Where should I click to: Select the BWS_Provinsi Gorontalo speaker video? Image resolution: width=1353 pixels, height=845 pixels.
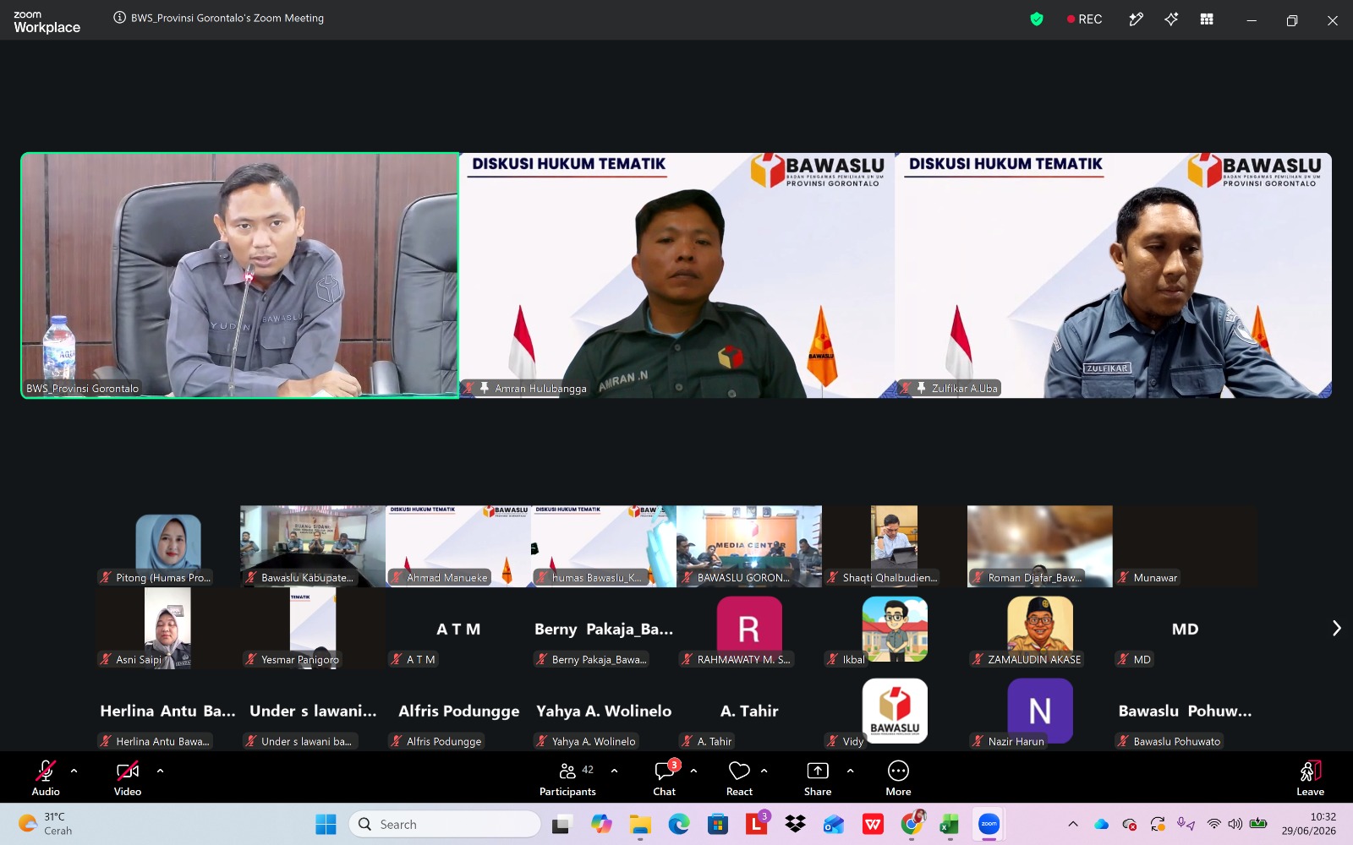point(240,275)
